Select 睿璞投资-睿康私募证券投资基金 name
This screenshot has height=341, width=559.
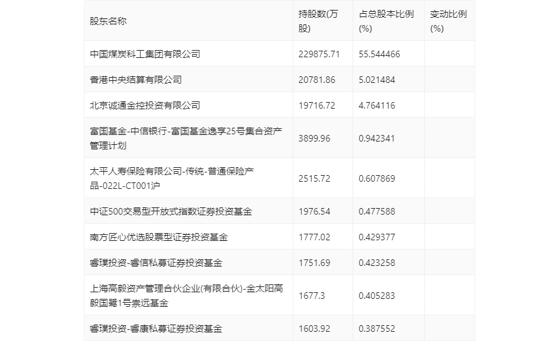click(156, 328)
